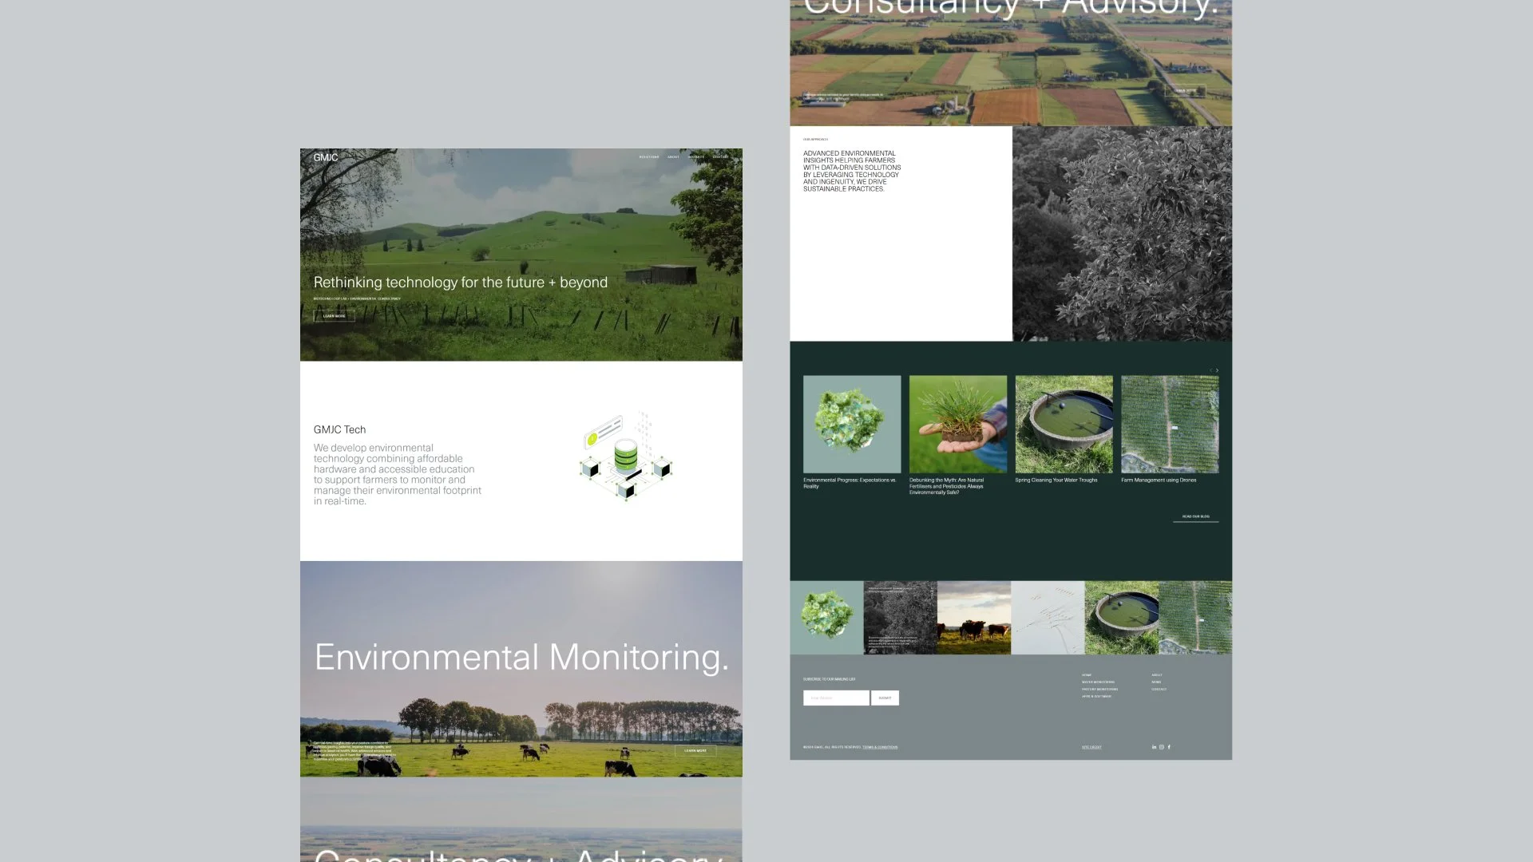The width and height of the screenshot is (1533, 862).
Task: Open Contact in the top navigation
Action: pyautogui.click(x=720, y=157)
